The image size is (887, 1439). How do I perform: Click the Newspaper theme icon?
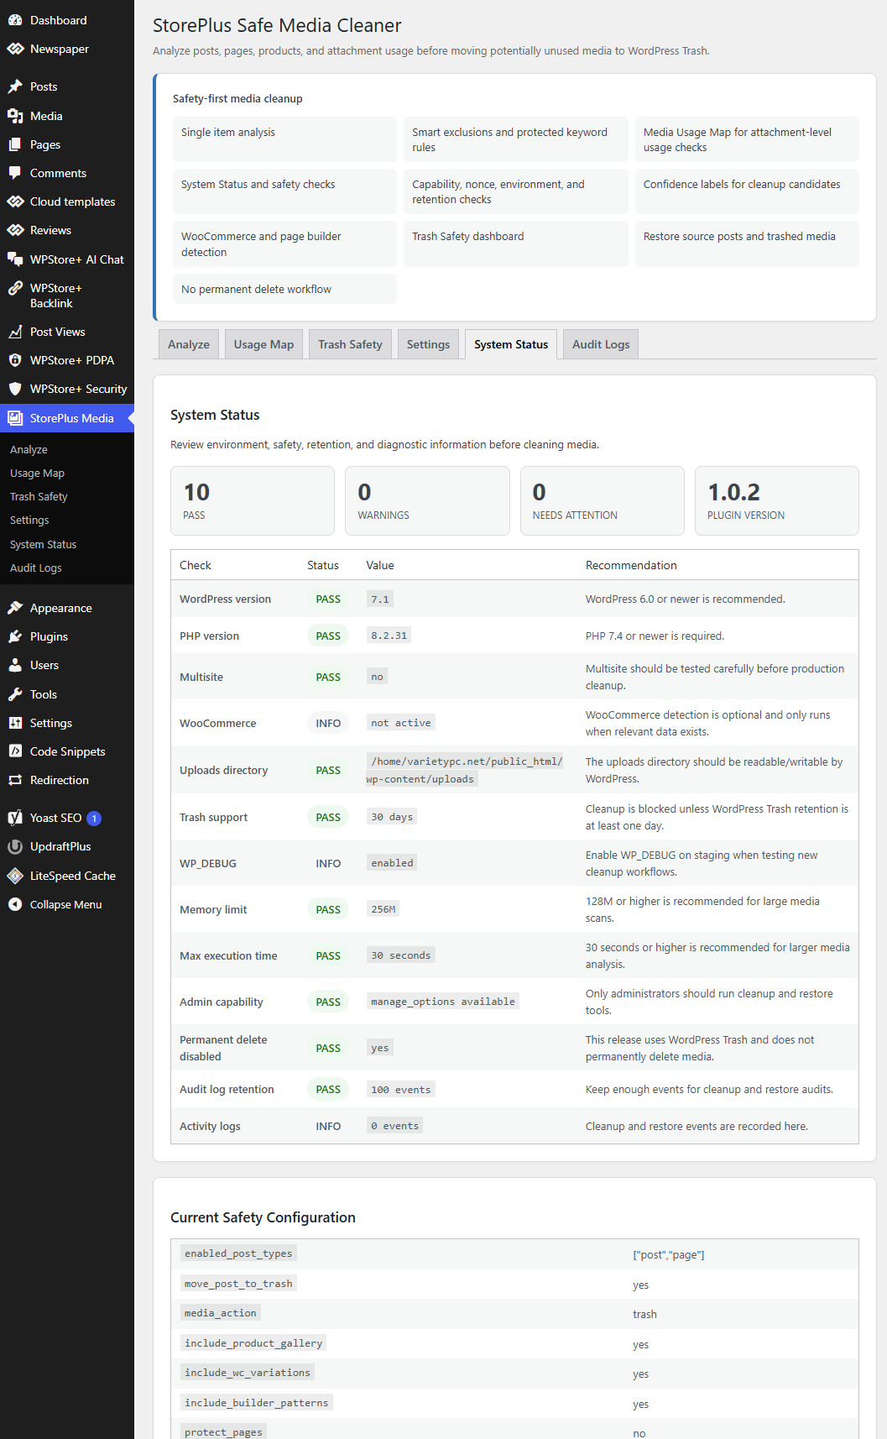point(15,49)
